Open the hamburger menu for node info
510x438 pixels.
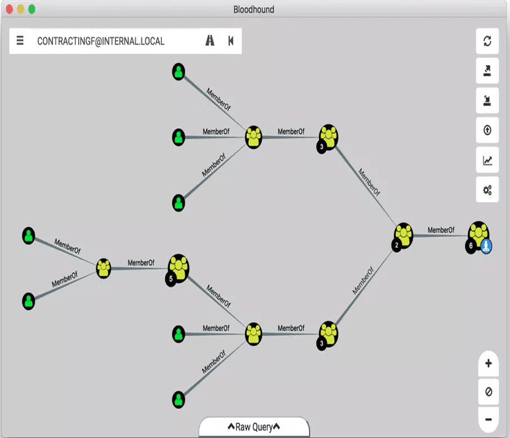click(x=20, y=41)
